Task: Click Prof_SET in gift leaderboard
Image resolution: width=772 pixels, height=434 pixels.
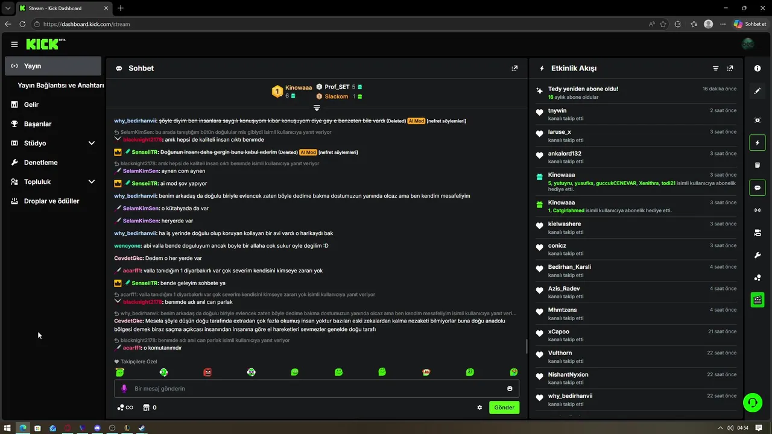Action: 337,87
